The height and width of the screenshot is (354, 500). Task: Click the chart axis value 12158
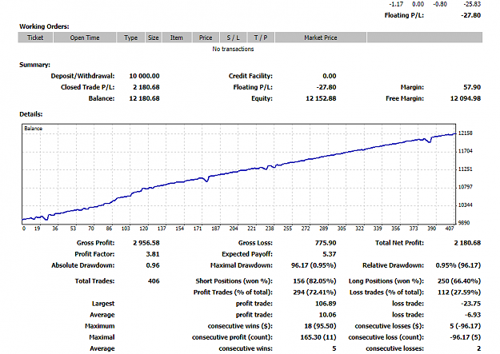point(466,133)
